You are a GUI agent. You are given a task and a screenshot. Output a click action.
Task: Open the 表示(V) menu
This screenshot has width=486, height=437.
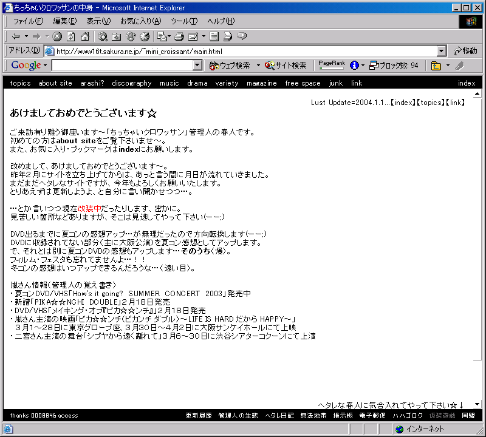coord(98,21)
